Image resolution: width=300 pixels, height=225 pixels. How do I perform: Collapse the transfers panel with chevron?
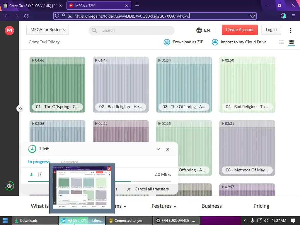pos(158,149)
